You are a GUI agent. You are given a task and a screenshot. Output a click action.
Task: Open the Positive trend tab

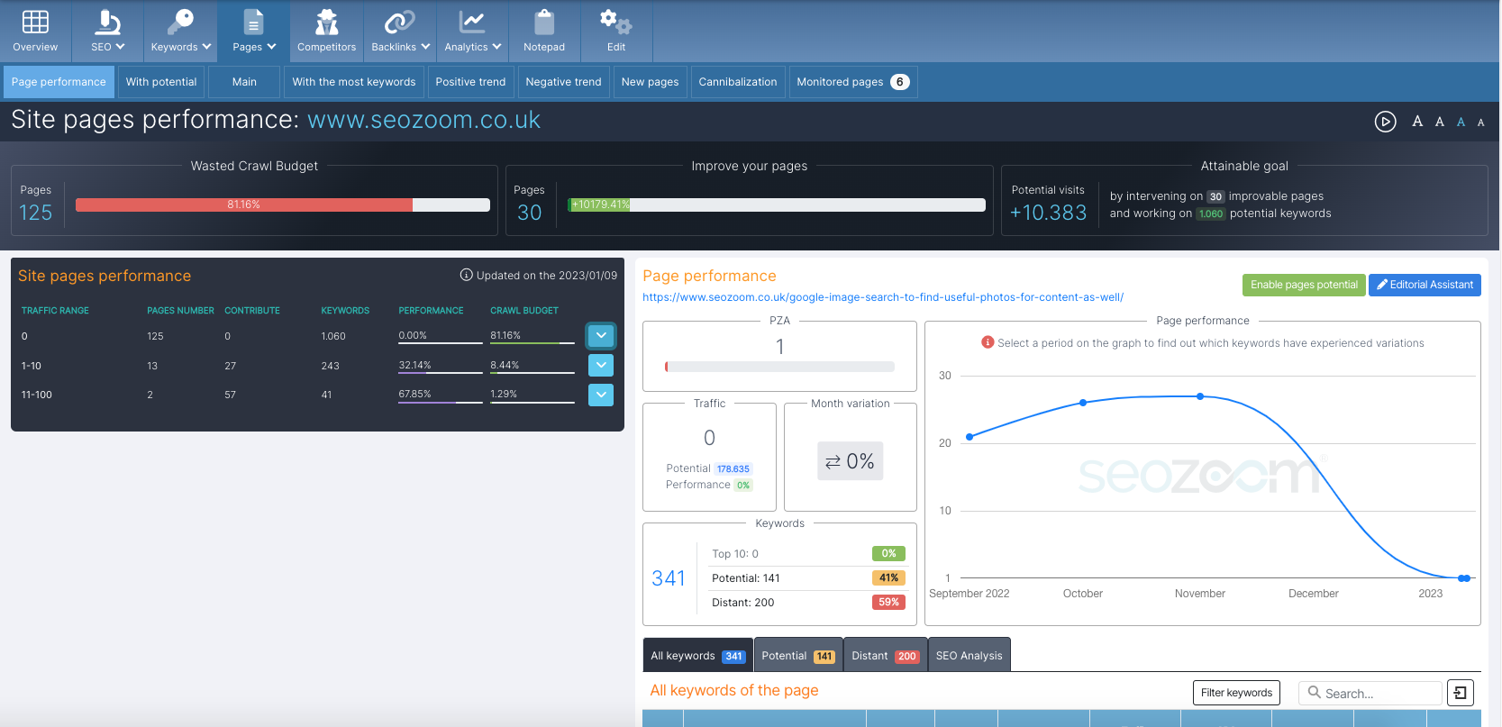tap(470, 82)
